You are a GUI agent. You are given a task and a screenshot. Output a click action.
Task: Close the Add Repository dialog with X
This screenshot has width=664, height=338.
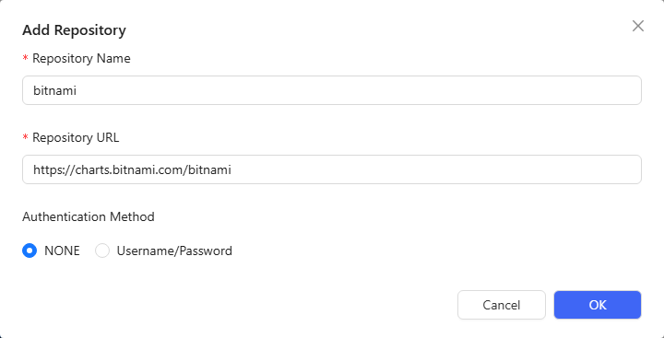click(x=638, y=26)
